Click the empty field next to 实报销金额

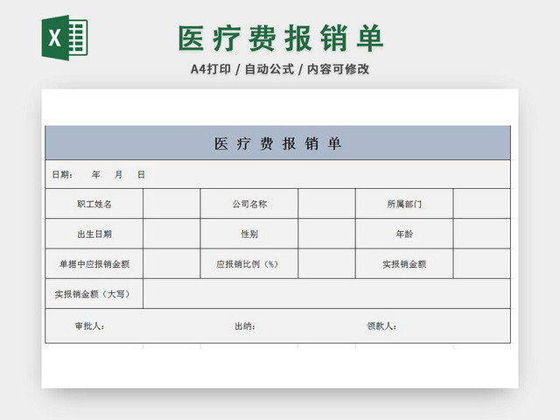[x=482, y=264]
